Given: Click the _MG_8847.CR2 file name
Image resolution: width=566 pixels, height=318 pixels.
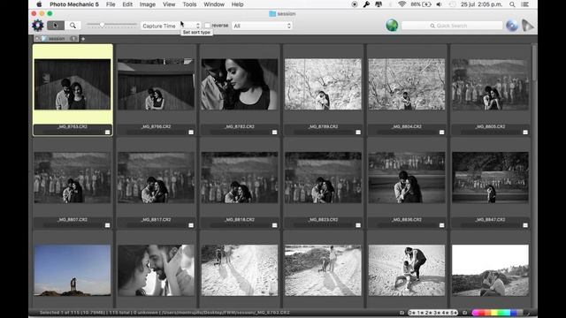Looking at the screenshot, I should 490,220.
